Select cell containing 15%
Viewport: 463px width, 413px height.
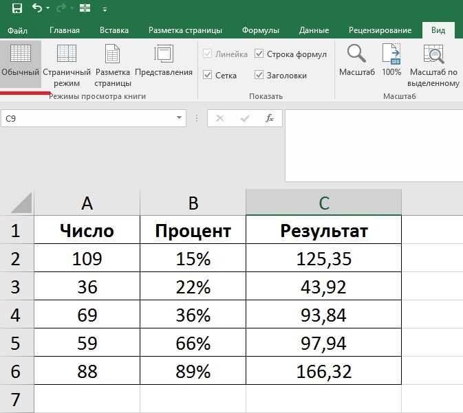click(x=193, y=258)
